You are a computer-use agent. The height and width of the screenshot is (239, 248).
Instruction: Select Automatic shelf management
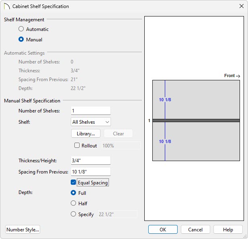[x=21, y=29]
